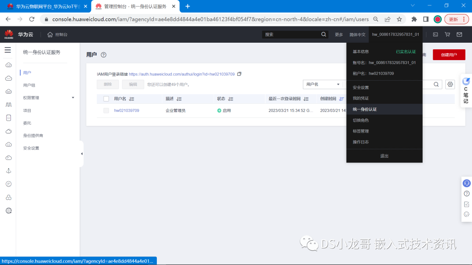This screenshot has height=265, width=472.
Task: Collapse sidebar using the hamburger menu icon
Action: point(7,49)
